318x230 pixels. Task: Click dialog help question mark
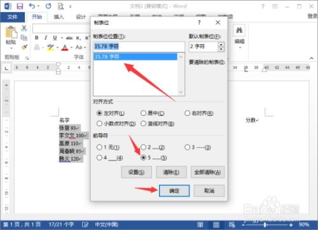199,22
